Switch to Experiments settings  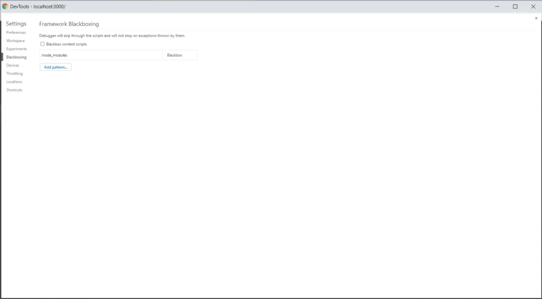pos(16,49)
